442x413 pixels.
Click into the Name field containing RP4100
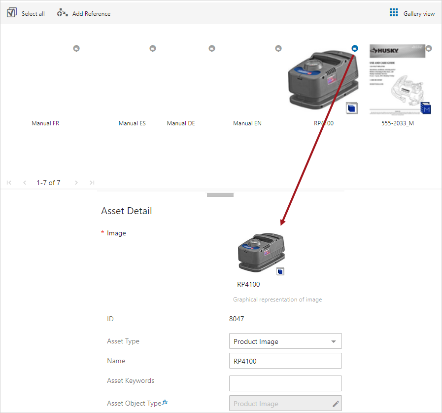coord(285,361)
